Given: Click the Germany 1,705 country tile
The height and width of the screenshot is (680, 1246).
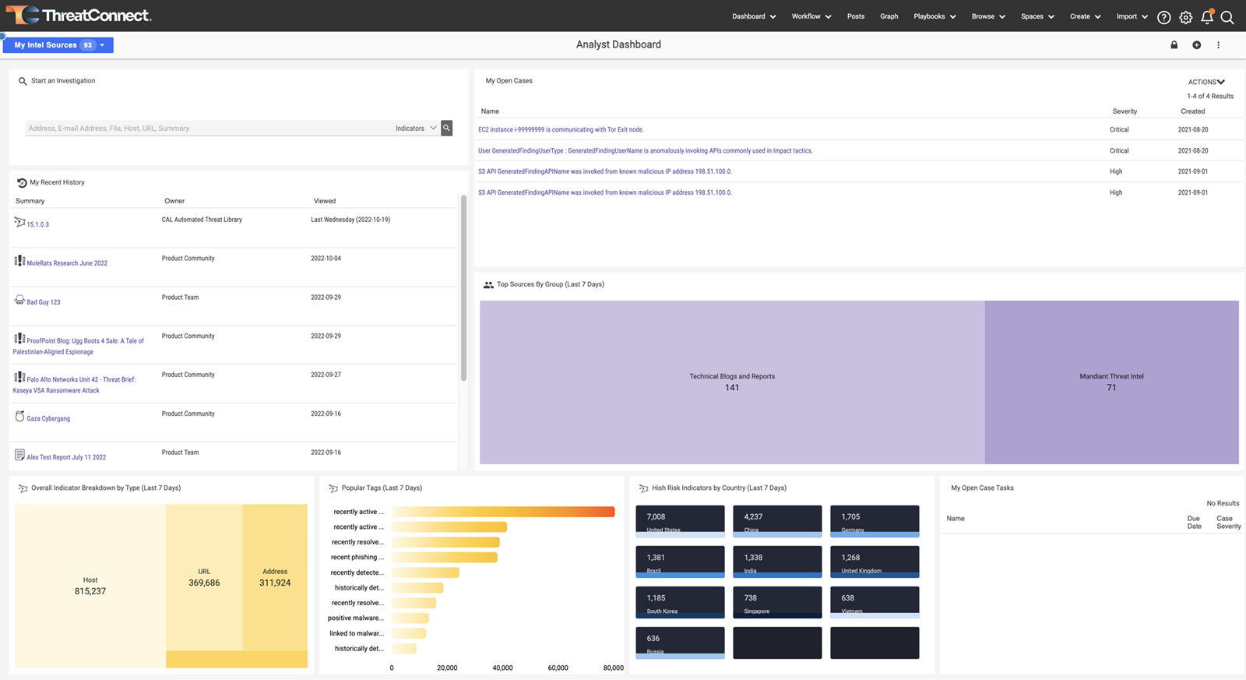Looking at the screenshot, I should [x=875, y=522].
